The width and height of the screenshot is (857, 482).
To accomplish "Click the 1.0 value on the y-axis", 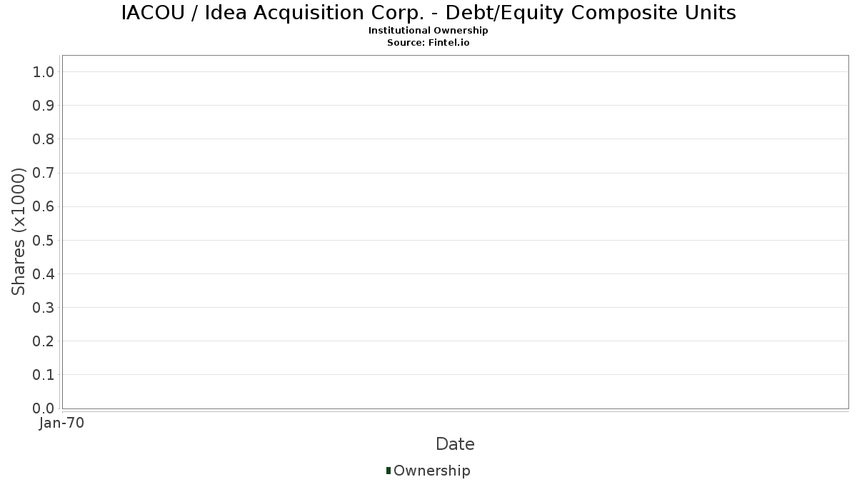I will click(44, 72).
